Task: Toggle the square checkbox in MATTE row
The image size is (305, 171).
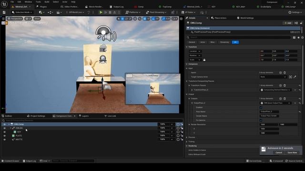Action: (x=178, y=139)
